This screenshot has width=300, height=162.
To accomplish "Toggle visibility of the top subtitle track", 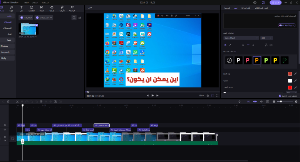I will 5,125.
